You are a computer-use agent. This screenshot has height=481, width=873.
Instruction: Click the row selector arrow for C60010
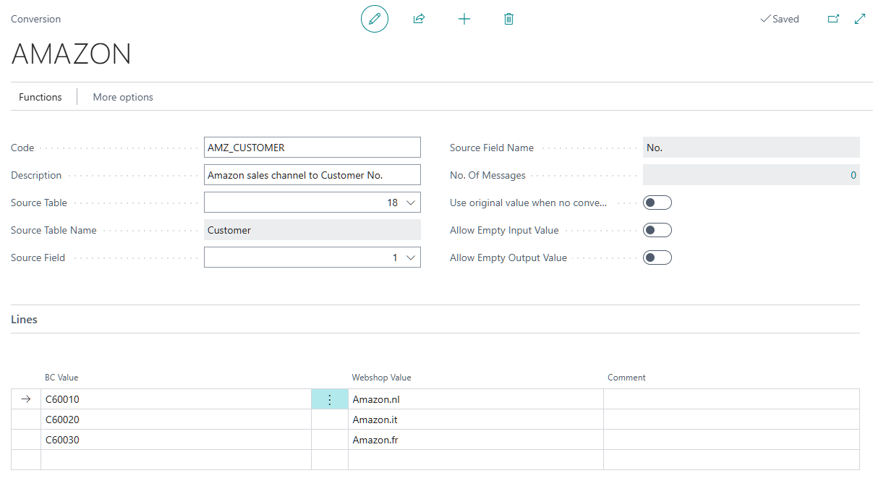pyautogui.click(x=26, y=399)
